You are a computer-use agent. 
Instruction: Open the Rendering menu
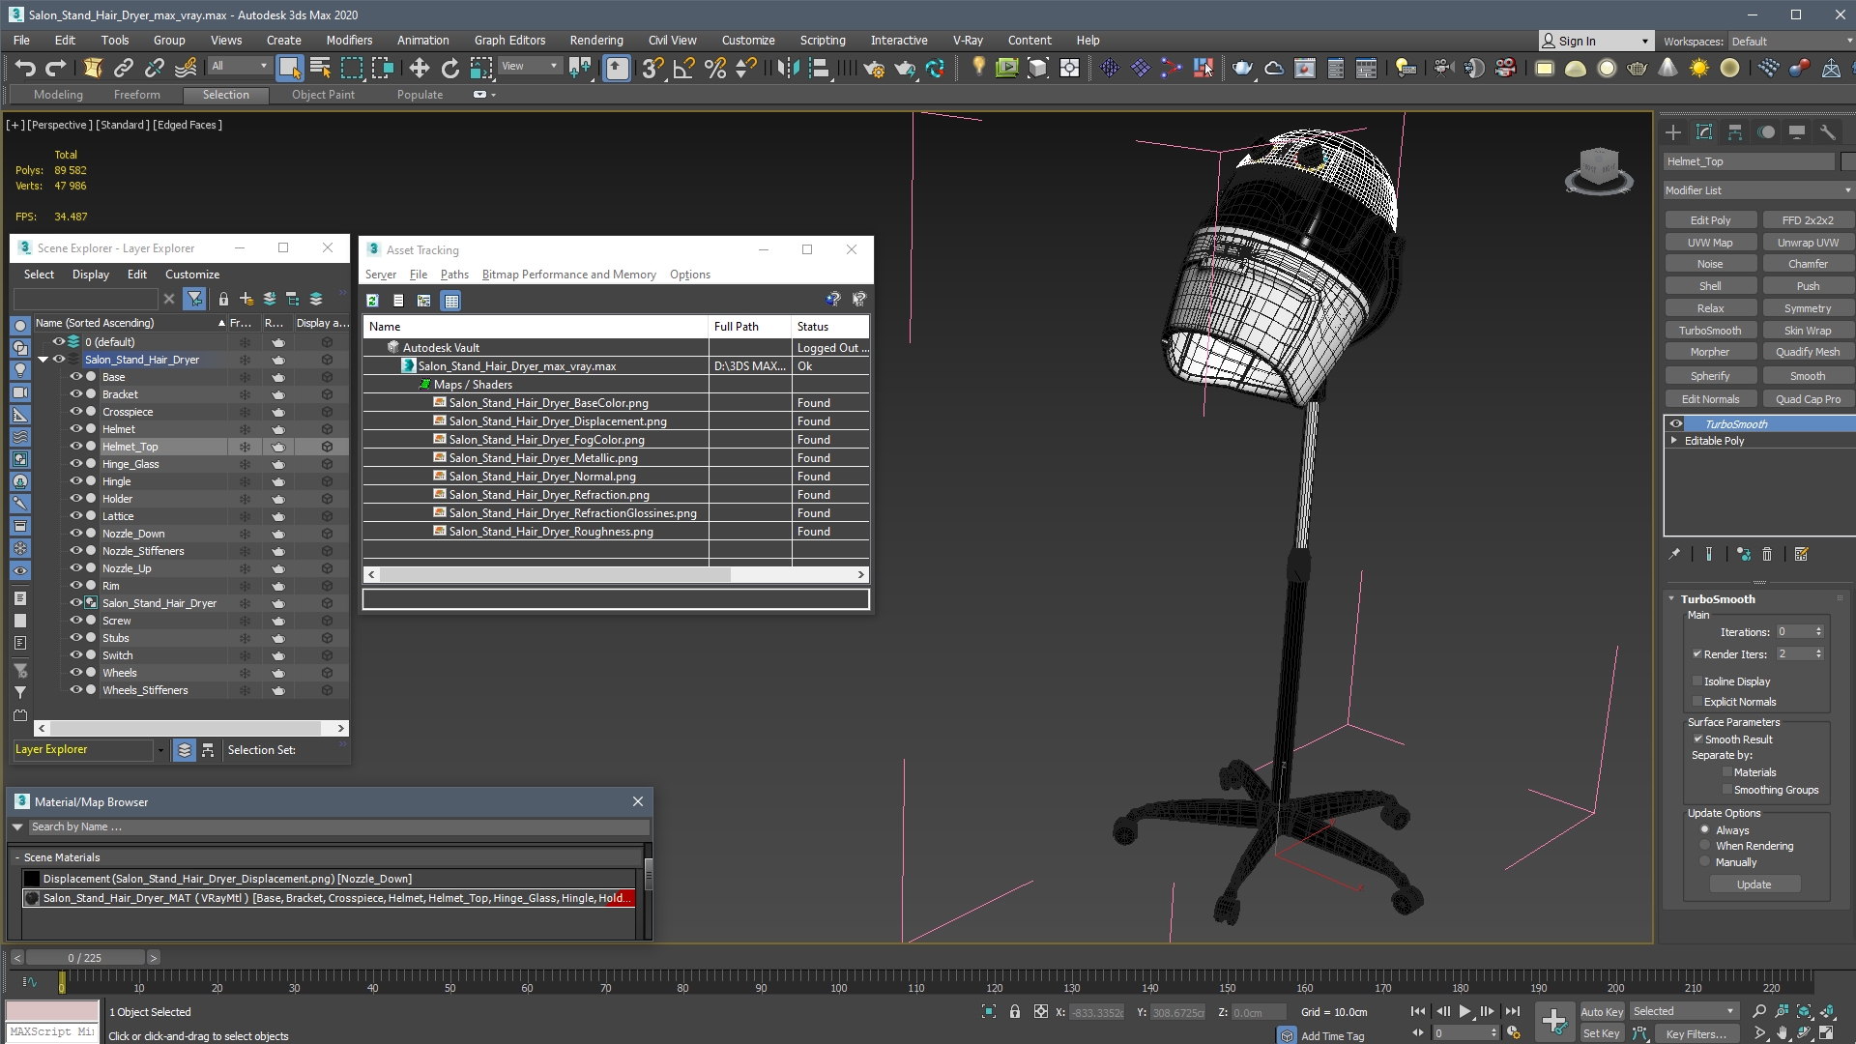pyautogui.click(x=596, y=41)
